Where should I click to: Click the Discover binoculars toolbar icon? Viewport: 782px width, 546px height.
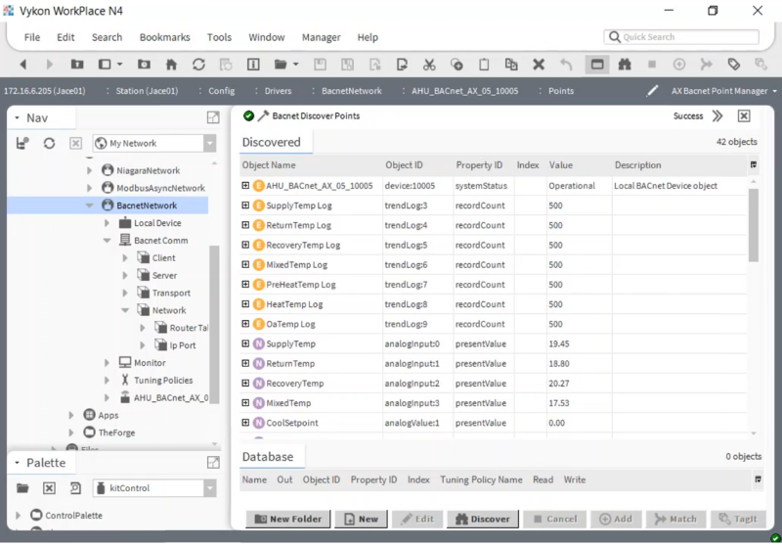click(625, 65)
